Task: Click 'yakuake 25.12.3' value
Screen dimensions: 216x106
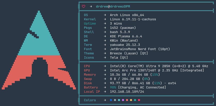Action: (x=125, y=45)
